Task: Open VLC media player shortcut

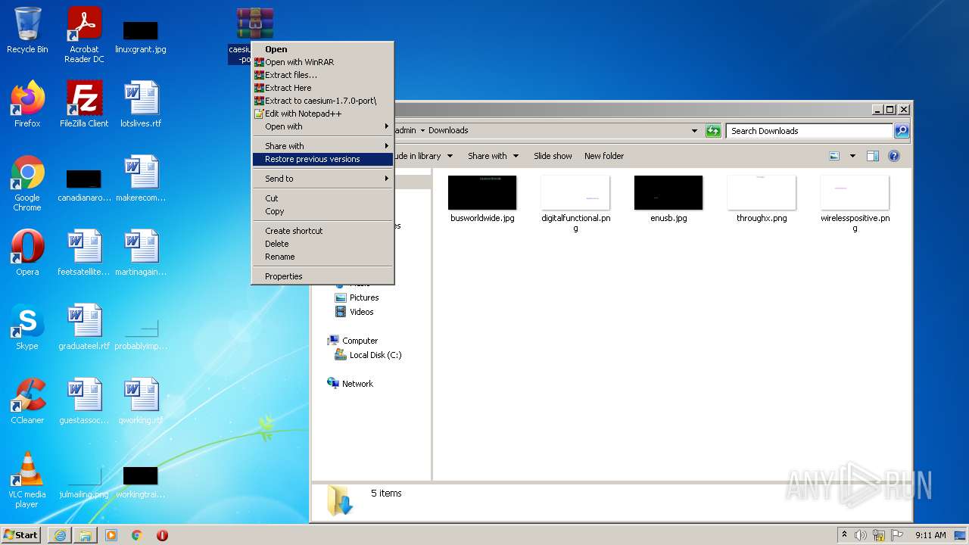Action: pos(27,480)
